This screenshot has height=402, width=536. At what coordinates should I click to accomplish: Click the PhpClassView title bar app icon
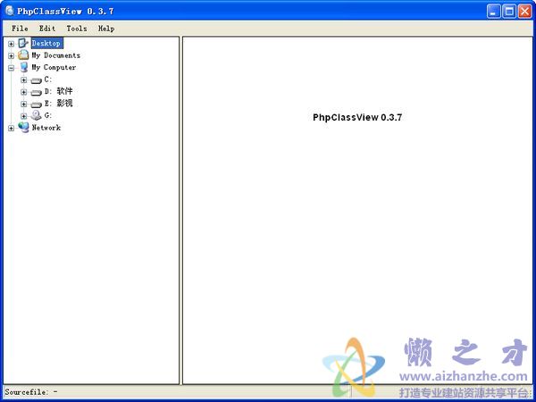point(10,11)
